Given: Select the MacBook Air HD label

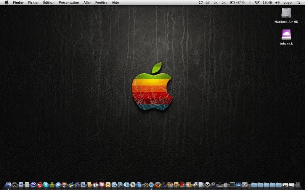Looking at the screenshot, I should coord(286,22).
